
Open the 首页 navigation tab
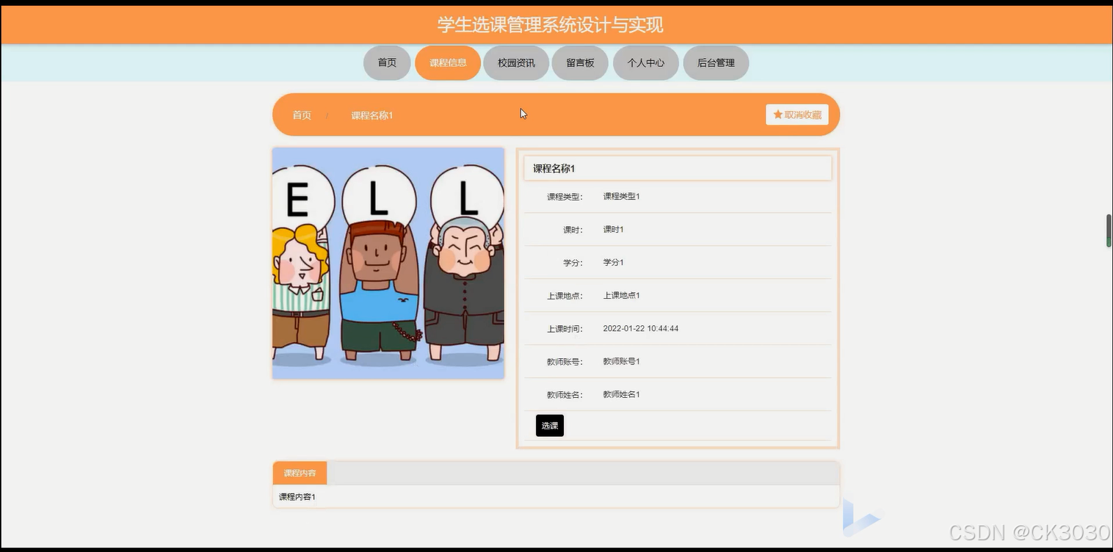tap(387, 62)
